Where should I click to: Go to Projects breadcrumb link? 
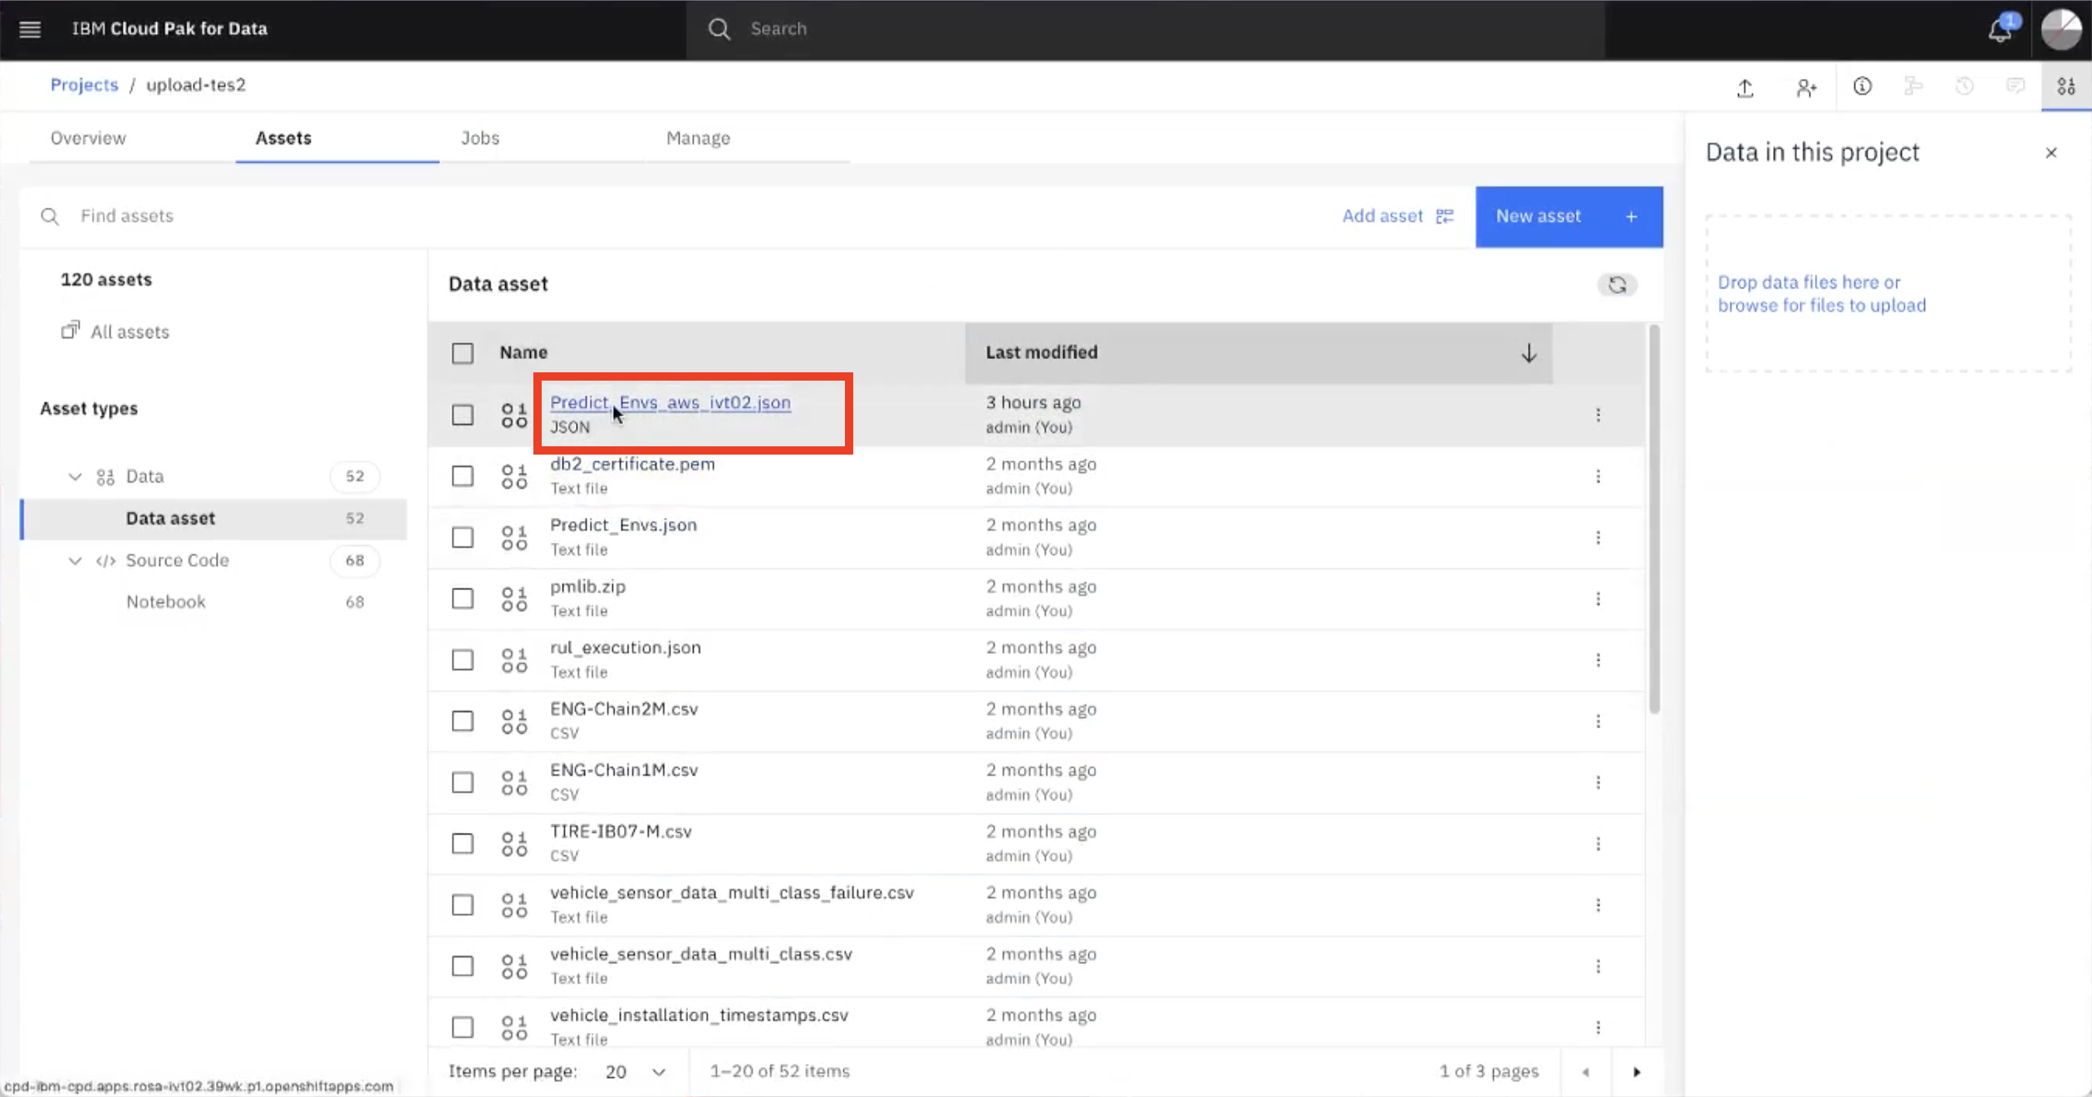click(84, 85)
